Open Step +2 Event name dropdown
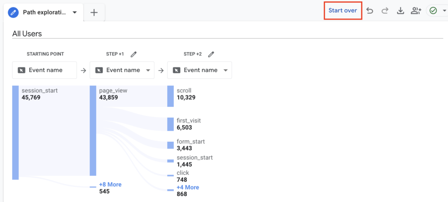The image size is (448, 202). 225,70
